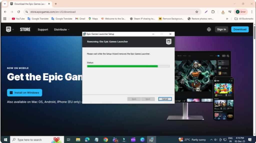Open Chrome three-dot menu

tap(252, 12)
